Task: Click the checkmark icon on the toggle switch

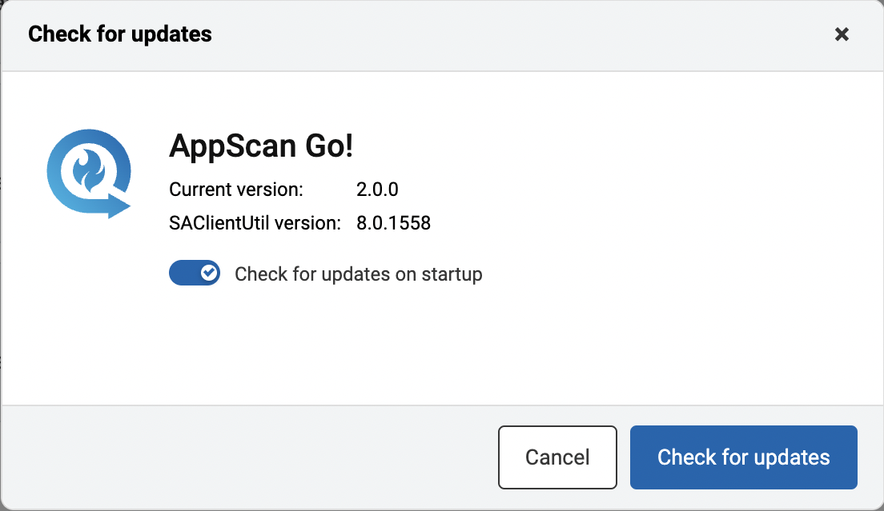Action: pos(208,273)
